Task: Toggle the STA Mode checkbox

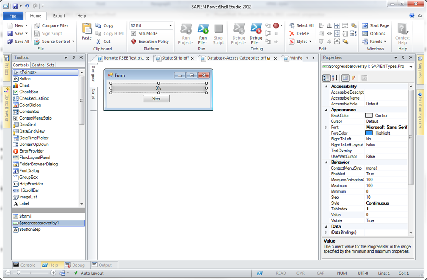Action: [133, 33]
